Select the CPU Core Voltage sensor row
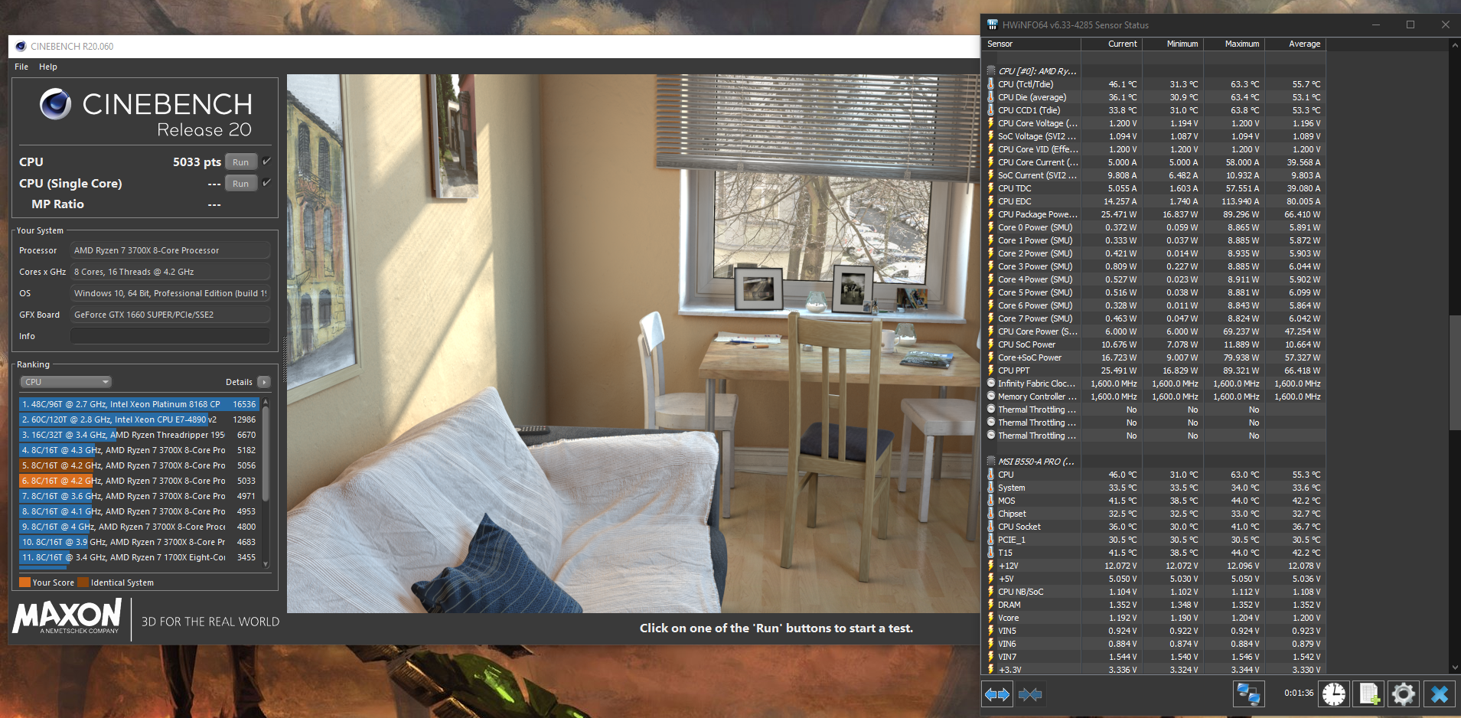This screenshot has width=1461, height=718. coord(1154,123)
